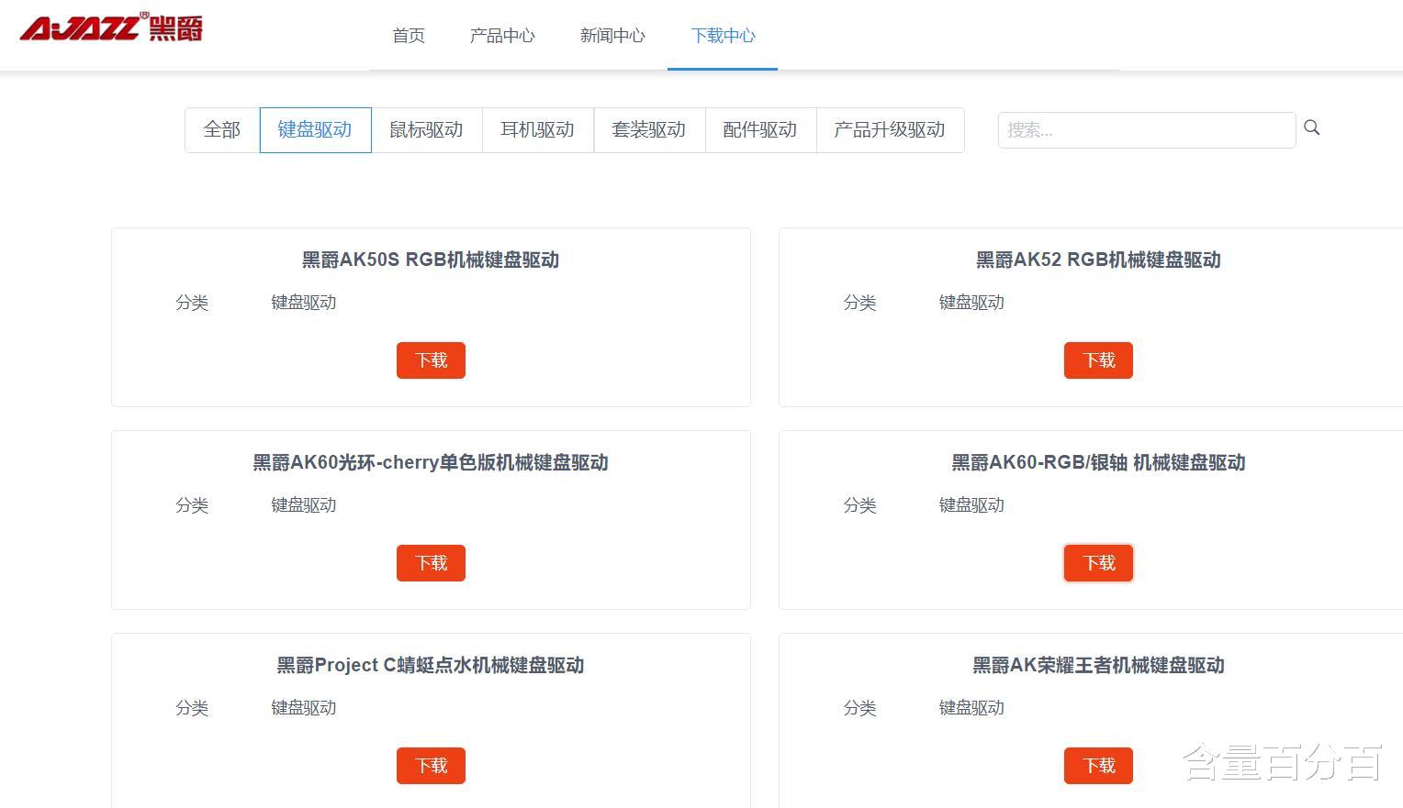This screenshot has width=1403, height=808.
Task: Switch to the 鼠标驱动 category
Action: [x=426, y=129]
